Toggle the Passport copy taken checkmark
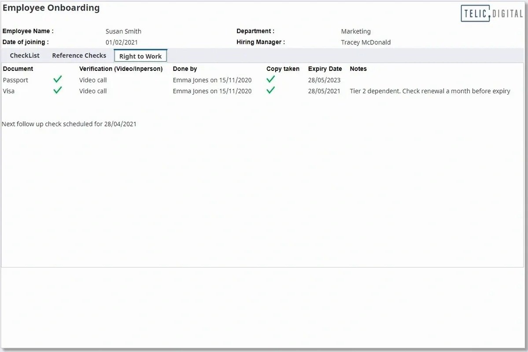This screenshot has height=352, width=528. coord(270,80)
